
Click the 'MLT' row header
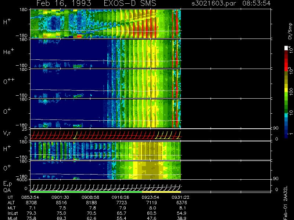[x=11, y=208]
